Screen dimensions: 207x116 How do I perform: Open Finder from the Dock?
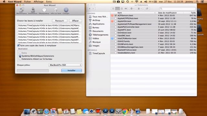tap(27, 111)
